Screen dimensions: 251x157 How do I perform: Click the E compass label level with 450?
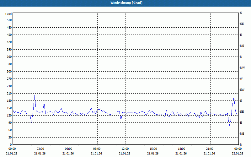pyautogui.click(x=241, y=35)
